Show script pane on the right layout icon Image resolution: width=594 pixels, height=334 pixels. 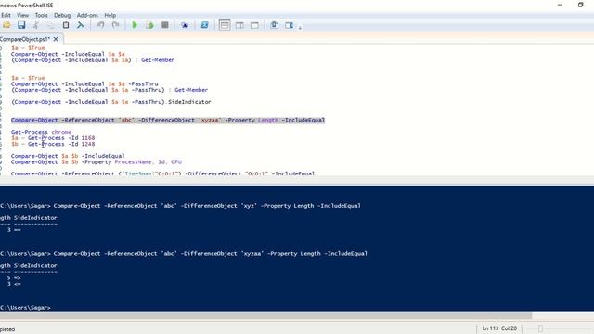coord(239,25)
